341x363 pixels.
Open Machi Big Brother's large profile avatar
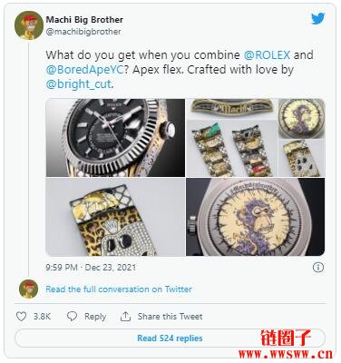tap(29, 25)
